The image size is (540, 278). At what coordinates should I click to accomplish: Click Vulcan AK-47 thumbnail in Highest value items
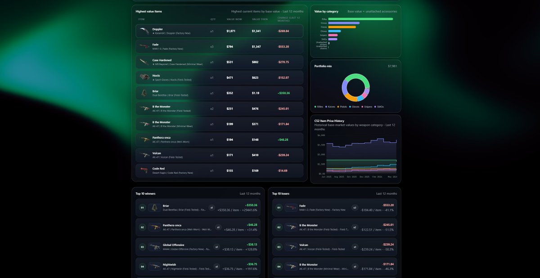tap(144, 155)
